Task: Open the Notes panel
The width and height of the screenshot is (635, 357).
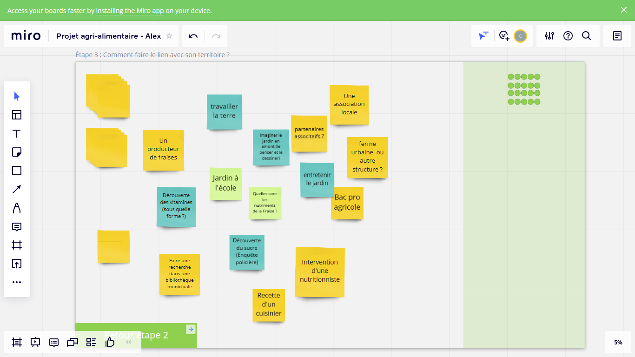Action: [617, 36]
